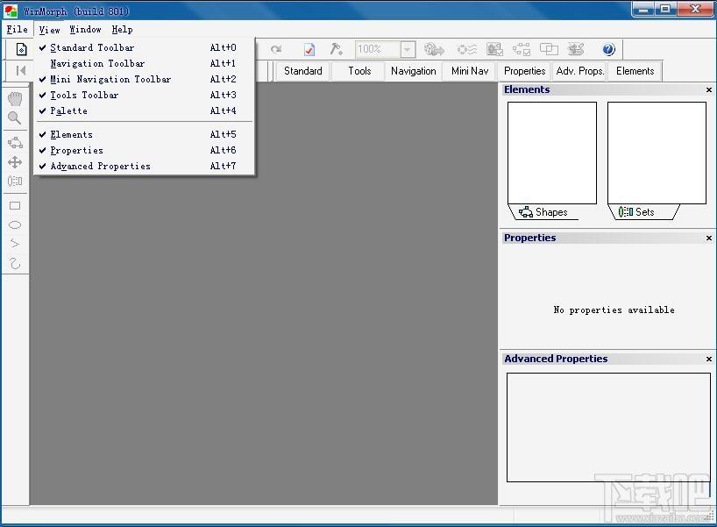Open the 100% zoom dropdown arrow
Viewport: 717px width, 527px height.
407,49
